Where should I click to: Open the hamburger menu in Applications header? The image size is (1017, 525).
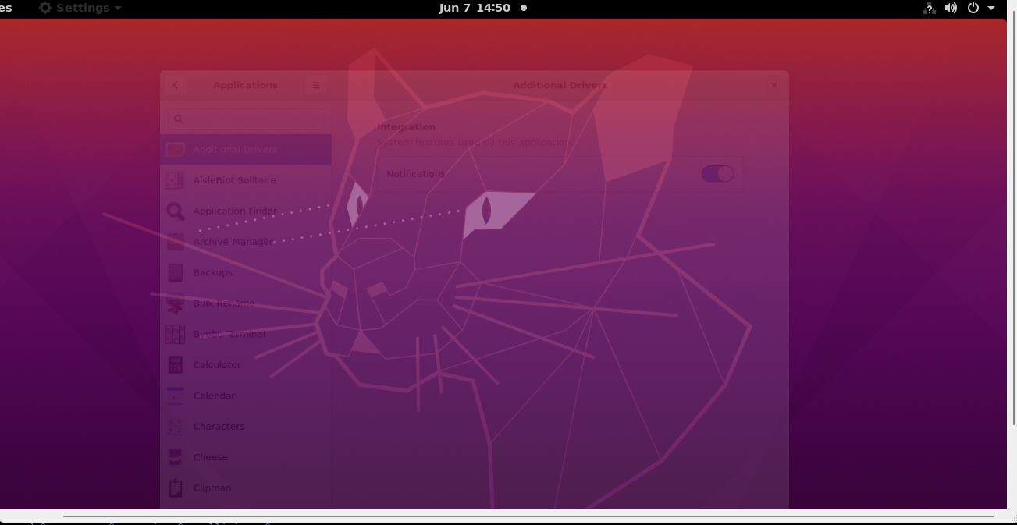[315, 85]
